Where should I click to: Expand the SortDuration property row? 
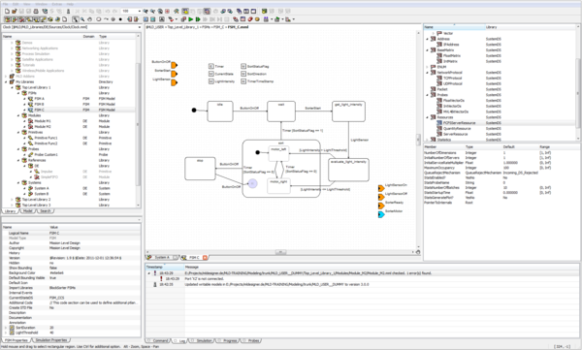point(6,328)
